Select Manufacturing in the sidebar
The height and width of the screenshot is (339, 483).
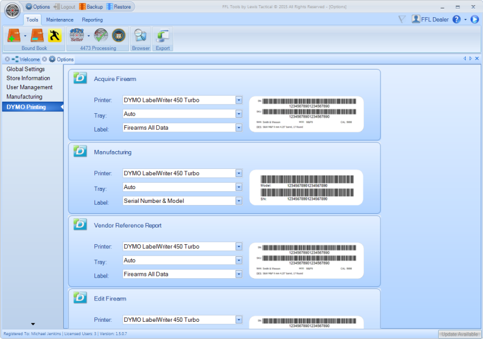[x=24, y=97]
